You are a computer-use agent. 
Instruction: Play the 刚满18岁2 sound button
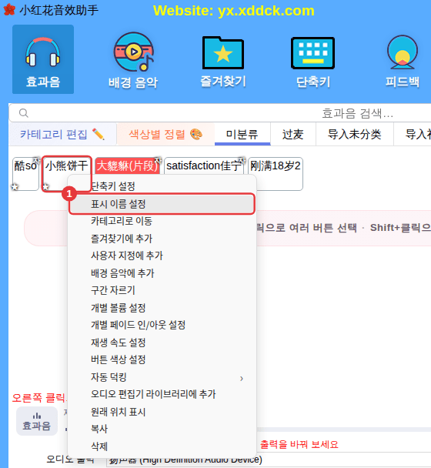tap(276, 174)
